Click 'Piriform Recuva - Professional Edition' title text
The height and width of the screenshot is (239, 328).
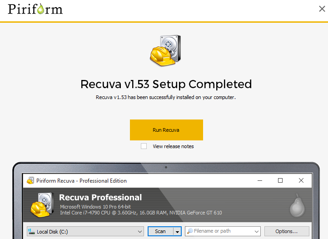82,180
